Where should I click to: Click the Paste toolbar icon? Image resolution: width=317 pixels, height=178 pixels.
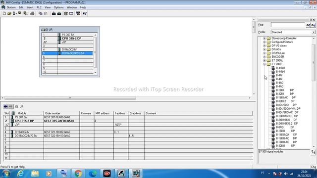(46, 13)
